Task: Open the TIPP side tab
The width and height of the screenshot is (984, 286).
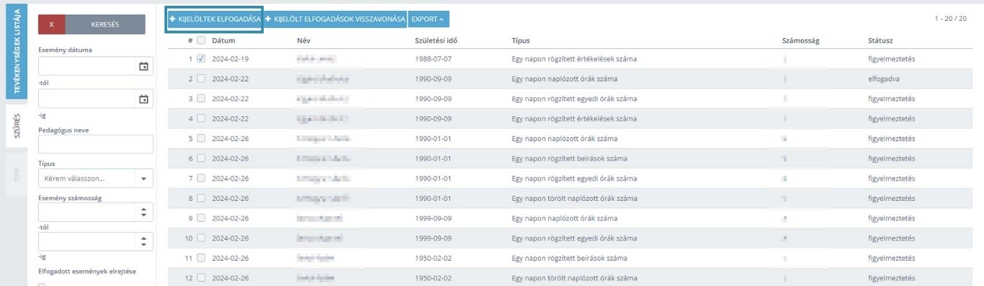Action: 17,174
